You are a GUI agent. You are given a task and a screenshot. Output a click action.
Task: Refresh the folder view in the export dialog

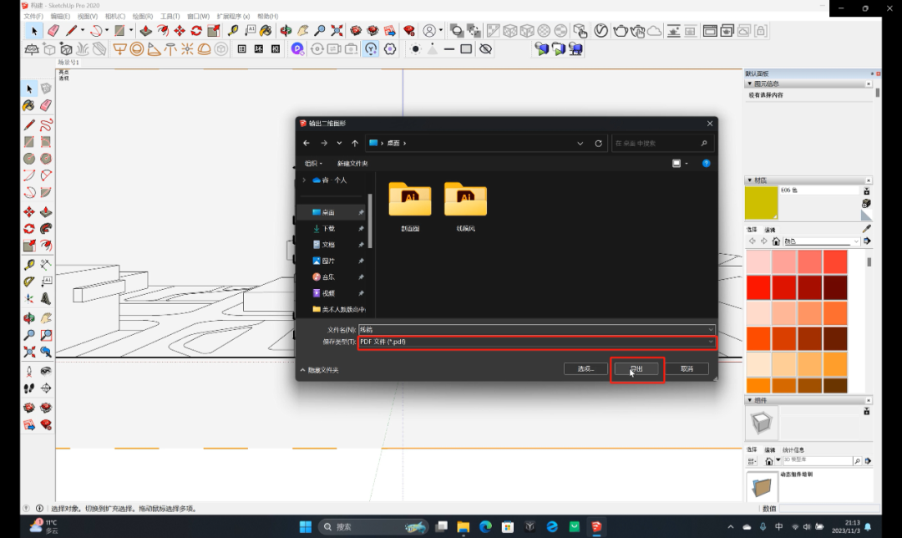[x=598, y=144]
